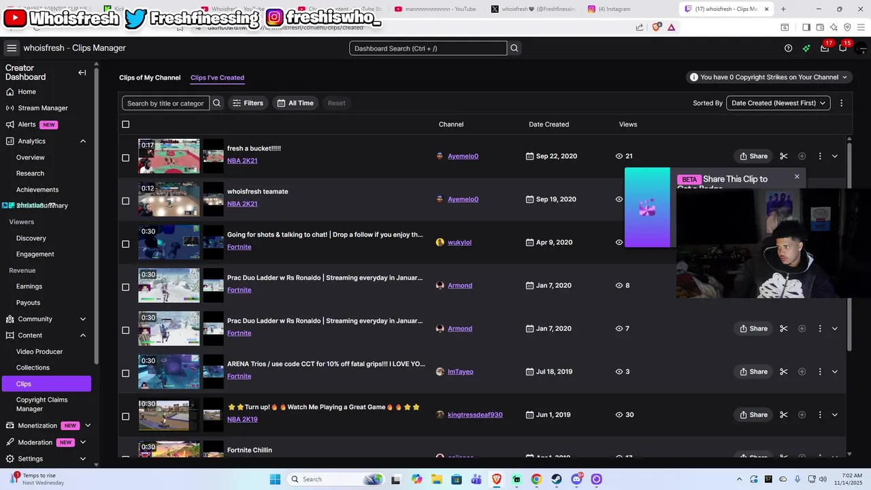Image resolution: width=871 pixels, height=490 pixels.
Task: Open more options on kingtressdeaf930 clip row
Action: click(820, 414)
